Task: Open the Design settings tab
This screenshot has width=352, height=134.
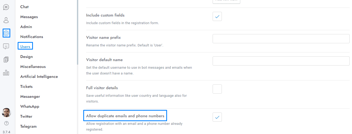Action: 27,57
